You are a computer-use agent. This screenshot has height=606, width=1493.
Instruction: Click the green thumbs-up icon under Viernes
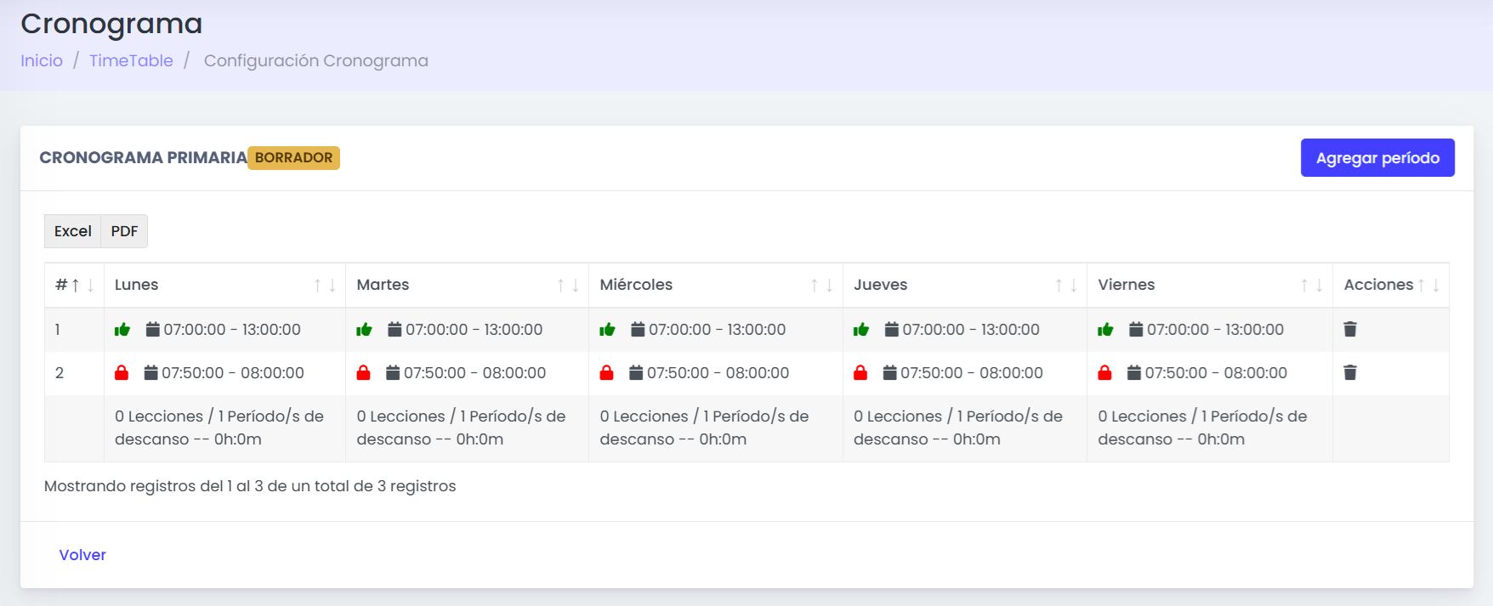[1105, 330]
